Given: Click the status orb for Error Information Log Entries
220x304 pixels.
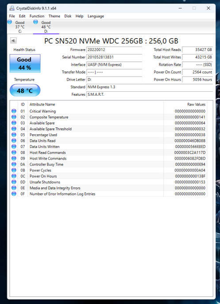Looking at the screenshot, I should [14, 194].
